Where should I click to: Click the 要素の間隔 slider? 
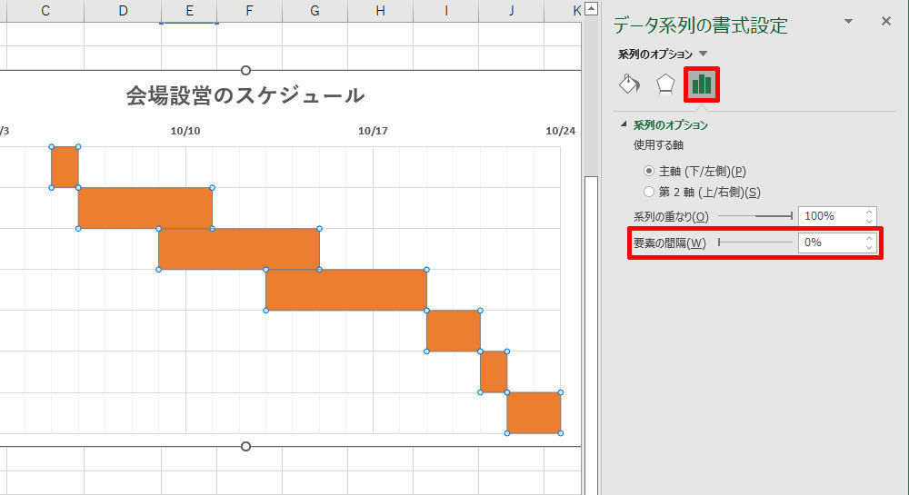pos(755,242)
